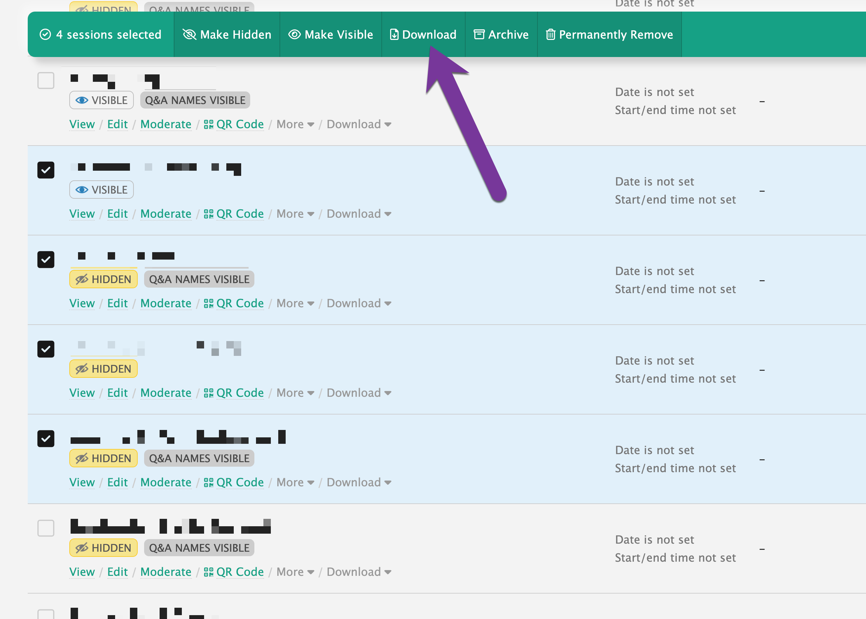Click the eye icon in second row VISIBLE badge
The image size is (866, 619).
82,190
